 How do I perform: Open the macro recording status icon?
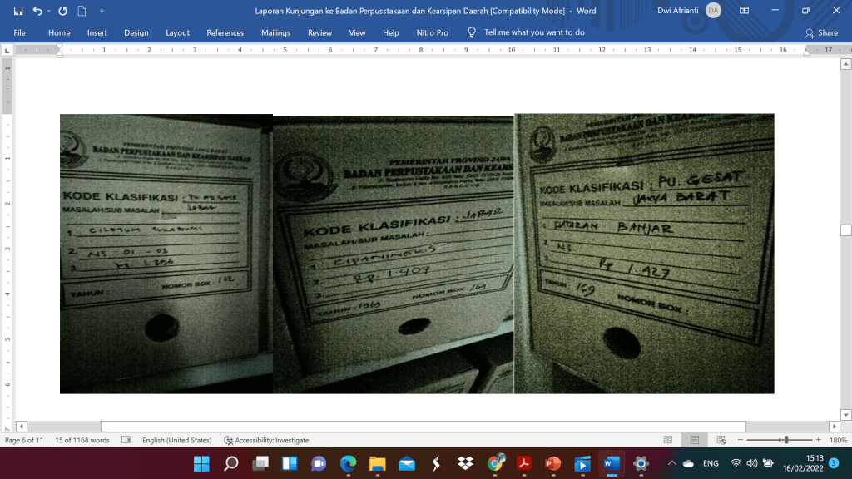click(126, 440)
